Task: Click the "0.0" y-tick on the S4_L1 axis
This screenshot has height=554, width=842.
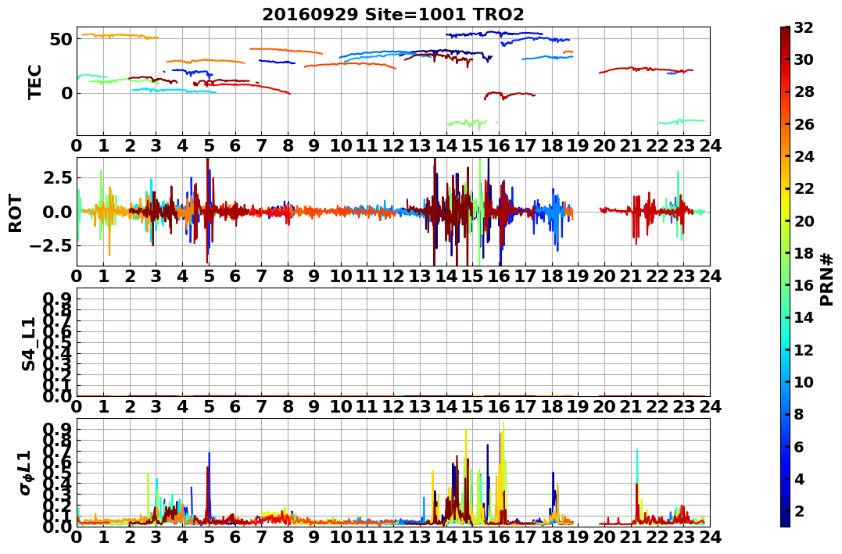Action: (57, 397)
